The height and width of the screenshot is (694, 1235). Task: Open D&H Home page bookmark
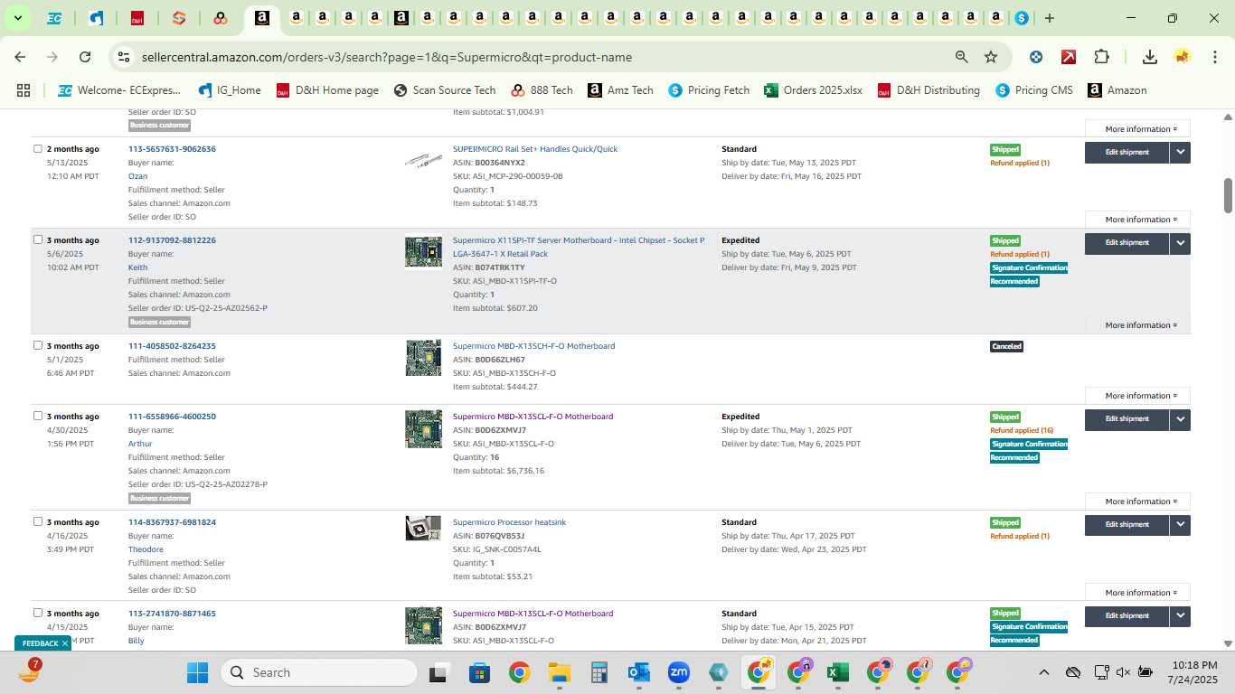tap(327, 90)
